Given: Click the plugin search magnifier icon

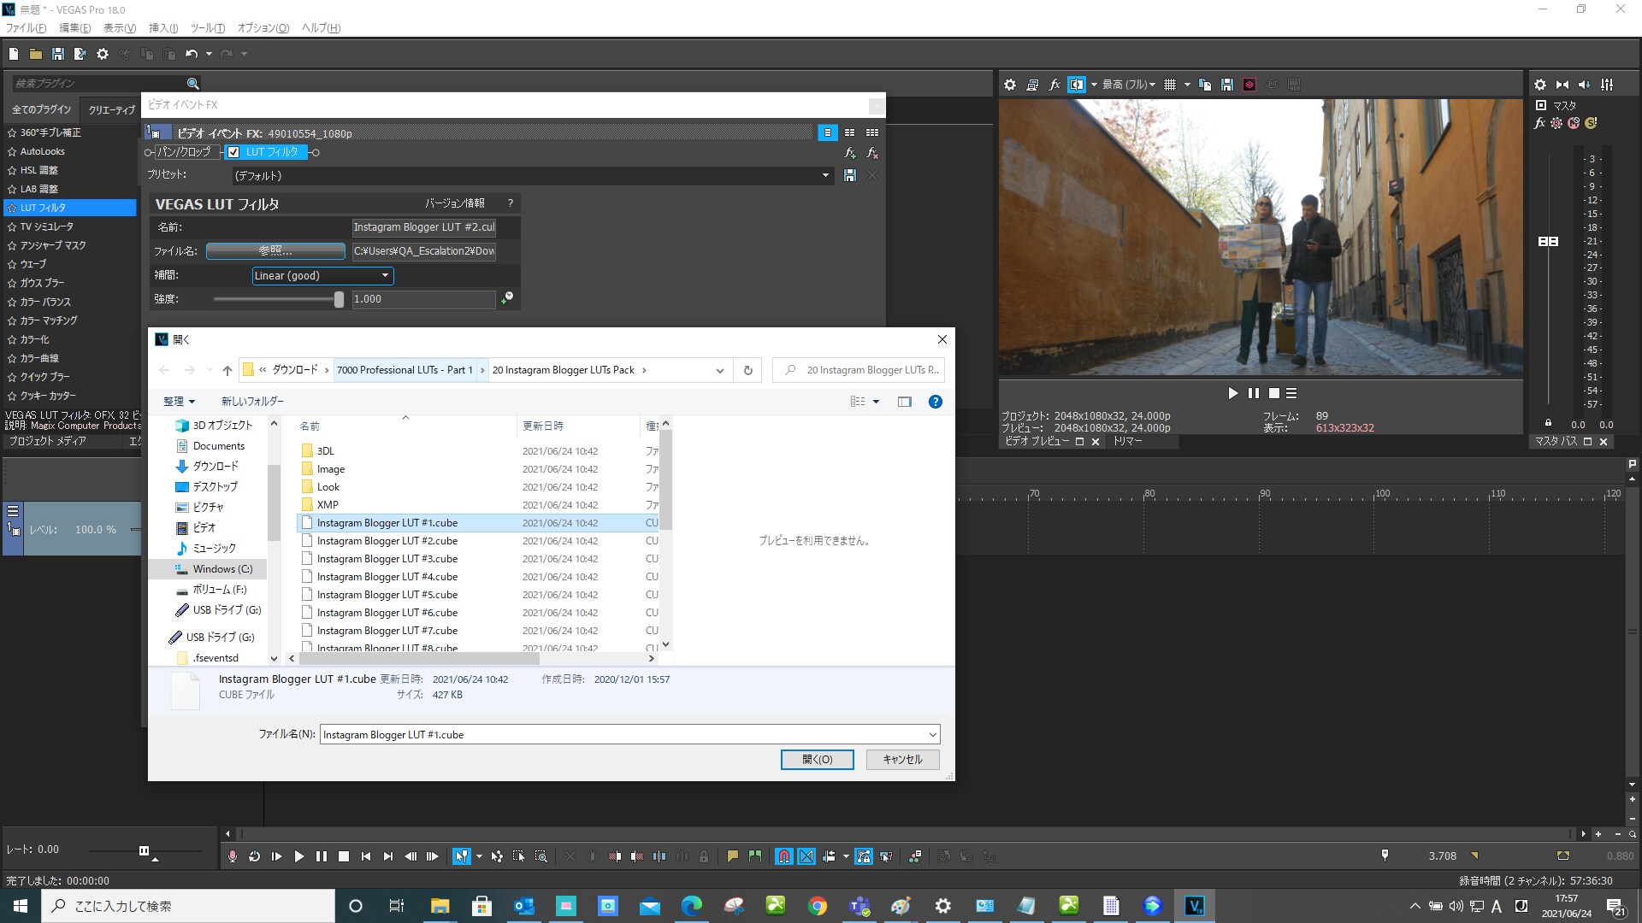Looking at the screenshot, I should (x=193, y=83).
